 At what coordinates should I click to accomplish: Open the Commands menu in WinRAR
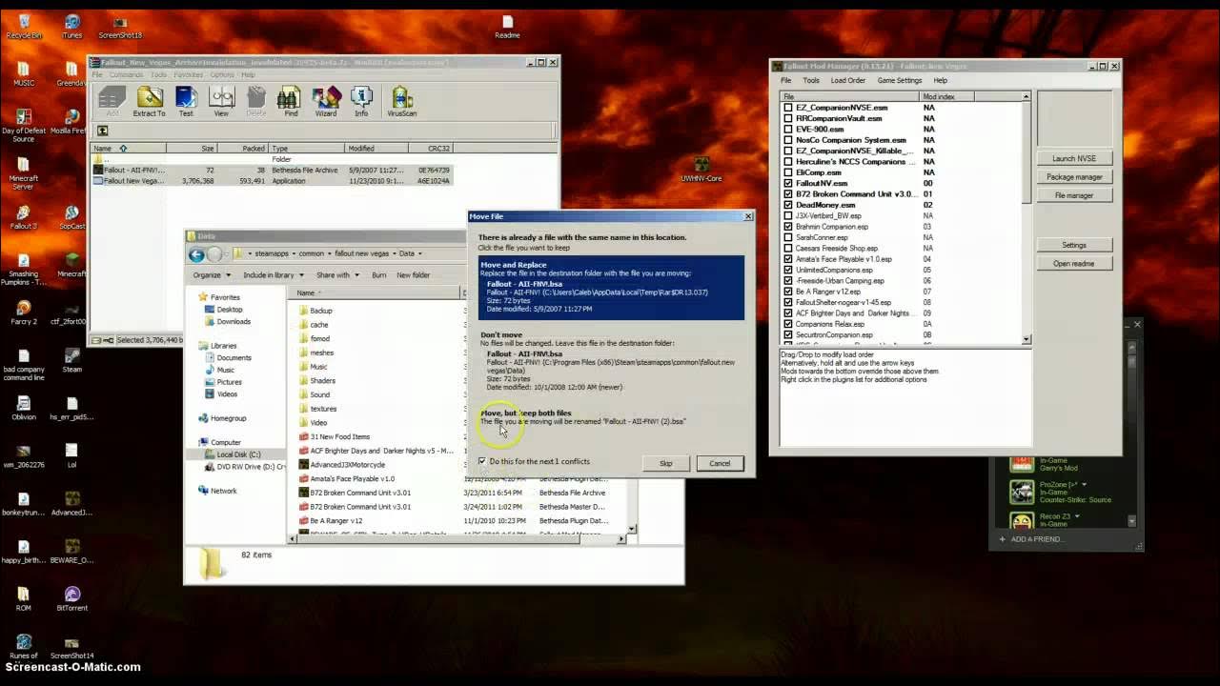(x=126, y=74)
